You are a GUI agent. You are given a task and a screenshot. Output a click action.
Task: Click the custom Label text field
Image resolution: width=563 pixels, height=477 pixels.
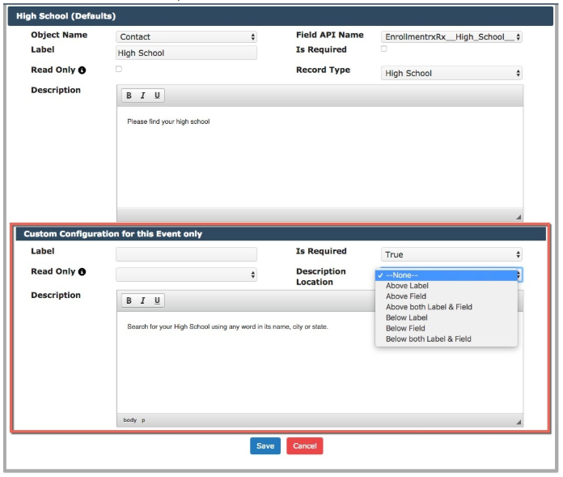[x=186, y=254]
